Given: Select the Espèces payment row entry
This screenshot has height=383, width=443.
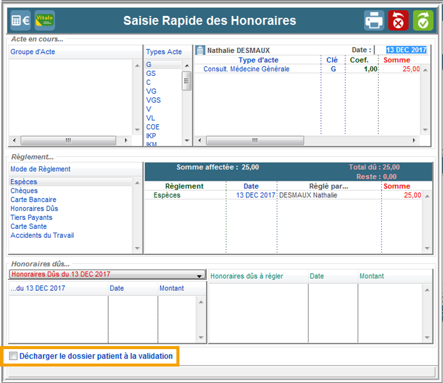Looking at the screenshot, I should click(167, 195).
